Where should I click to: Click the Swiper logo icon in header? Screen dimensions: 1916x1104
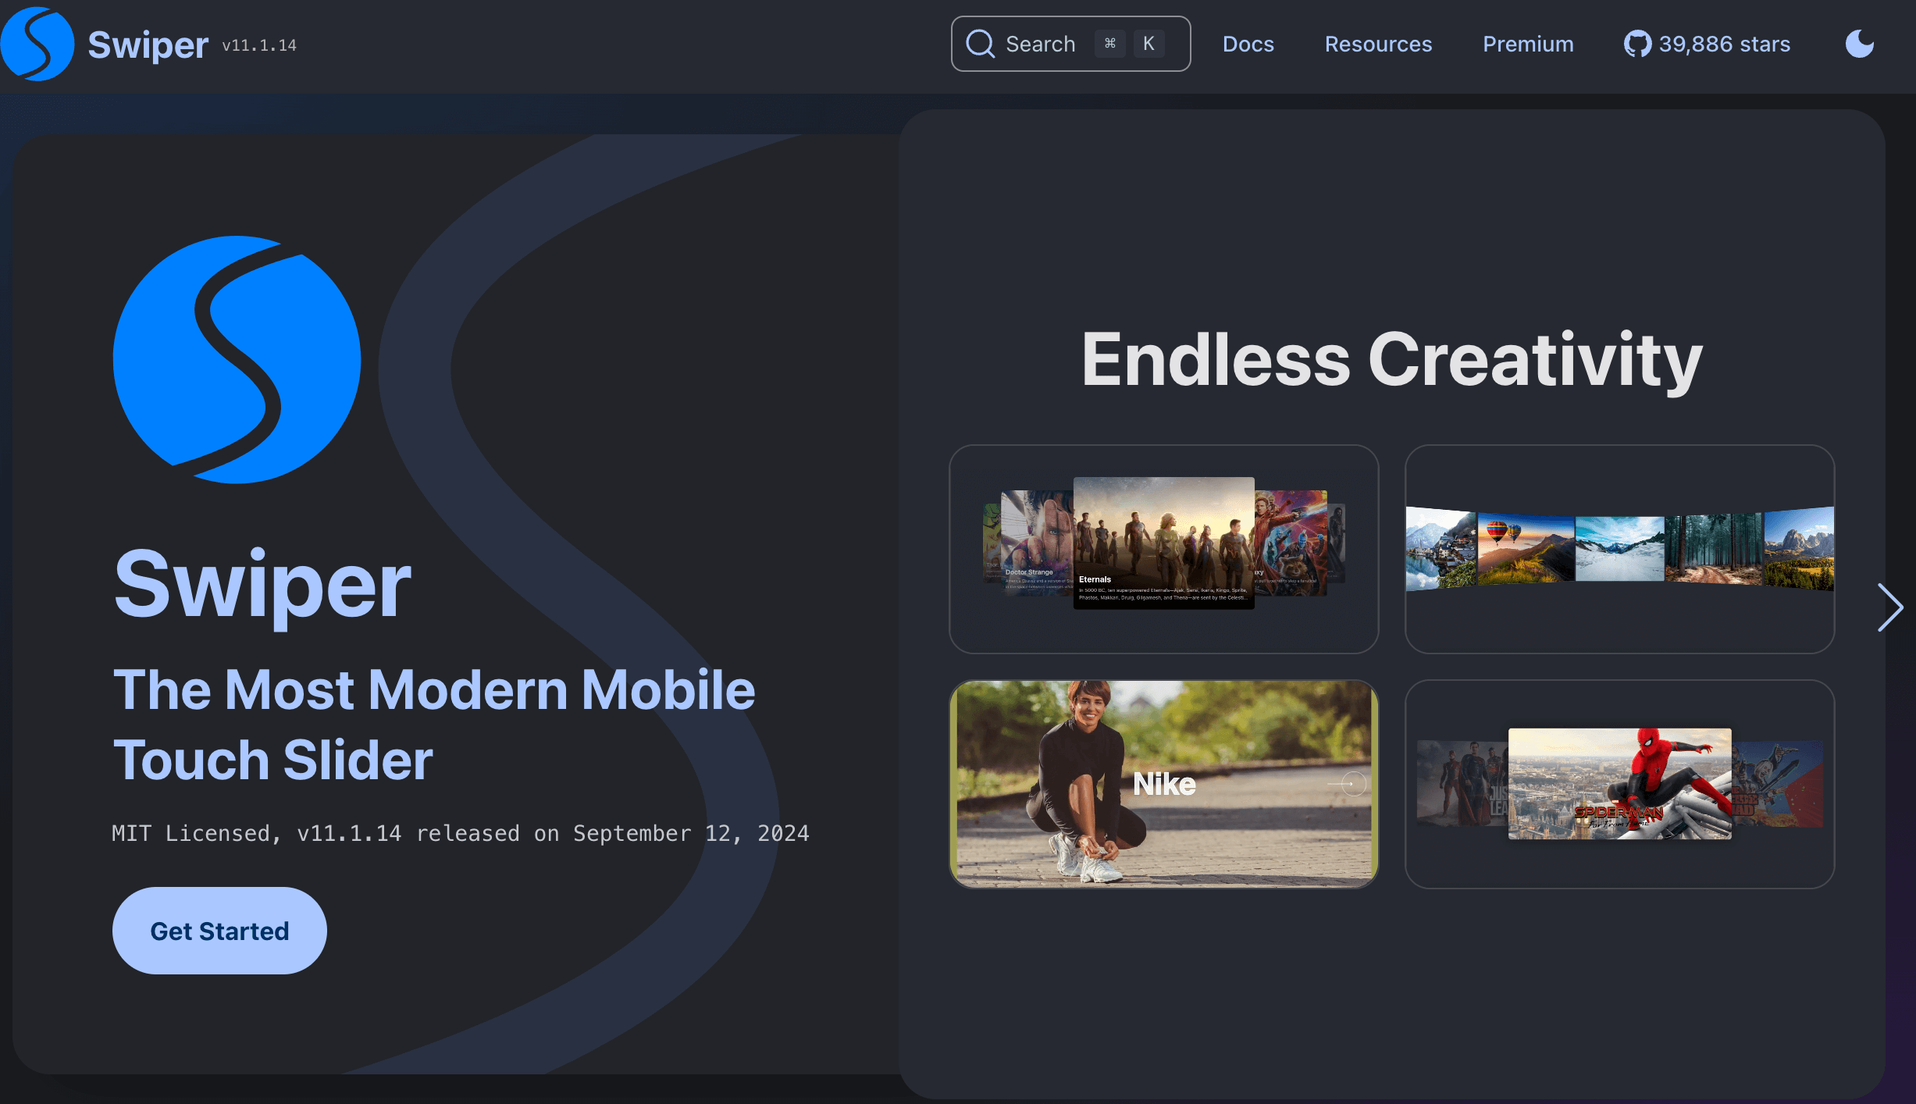point(37,44)
